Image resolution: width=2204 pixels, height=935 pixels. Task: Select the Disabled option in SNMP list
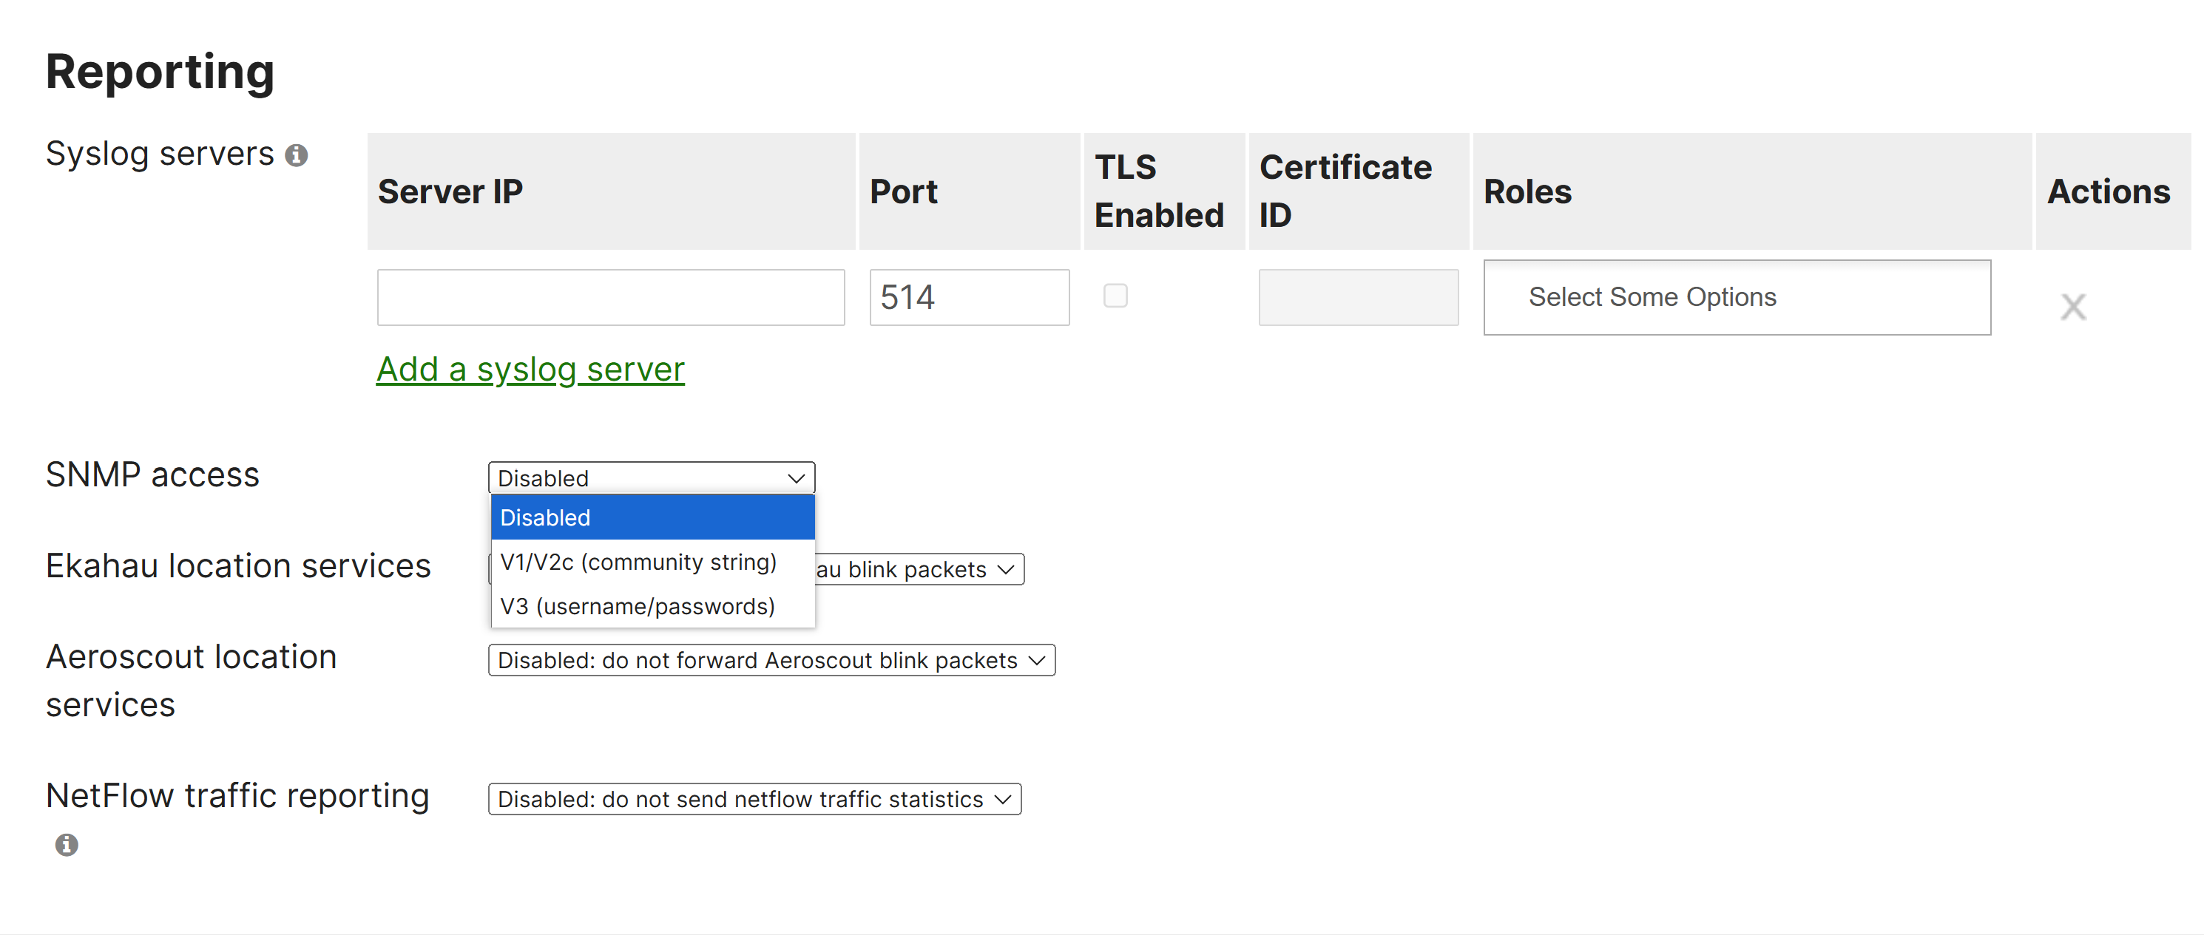pyautogui.click(x=653, y=518)
